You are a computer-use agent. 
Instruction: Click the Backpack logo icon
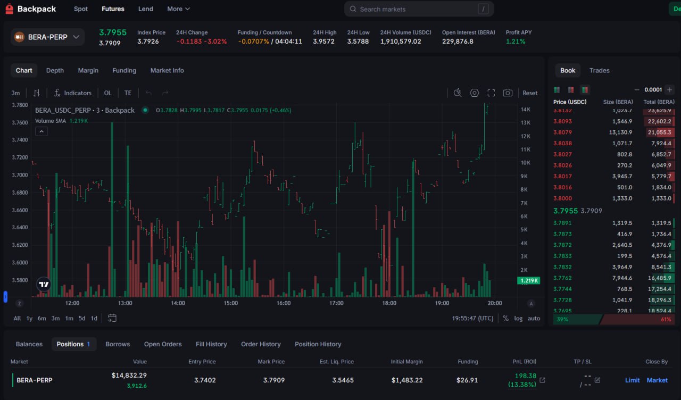click(9, 9)
